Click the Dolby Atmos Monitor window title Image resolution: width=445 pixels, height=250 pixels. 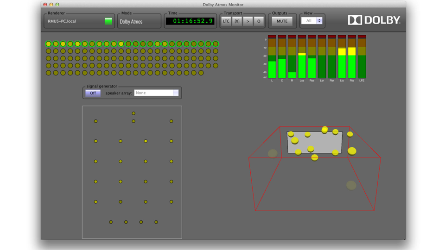223,5
